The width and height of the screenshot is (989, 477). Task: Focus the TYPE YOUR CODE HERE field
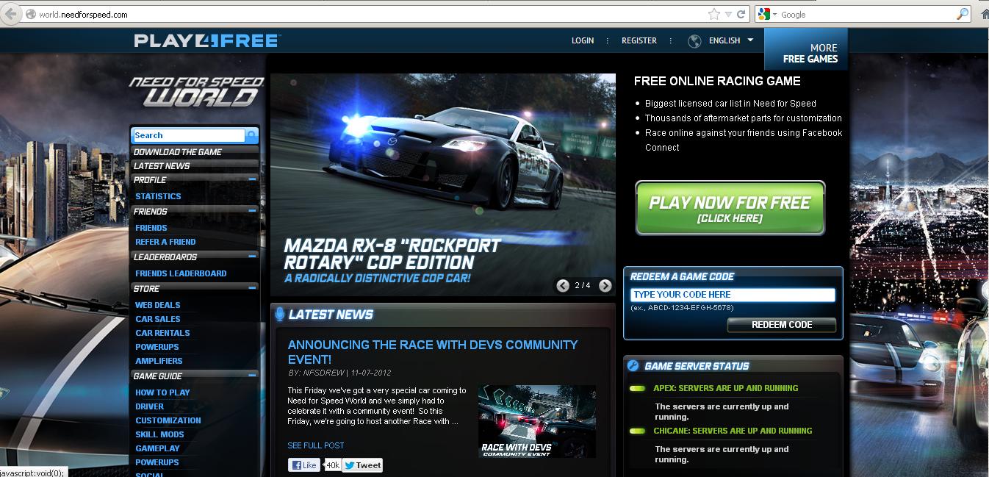click(x=732, y=295)
